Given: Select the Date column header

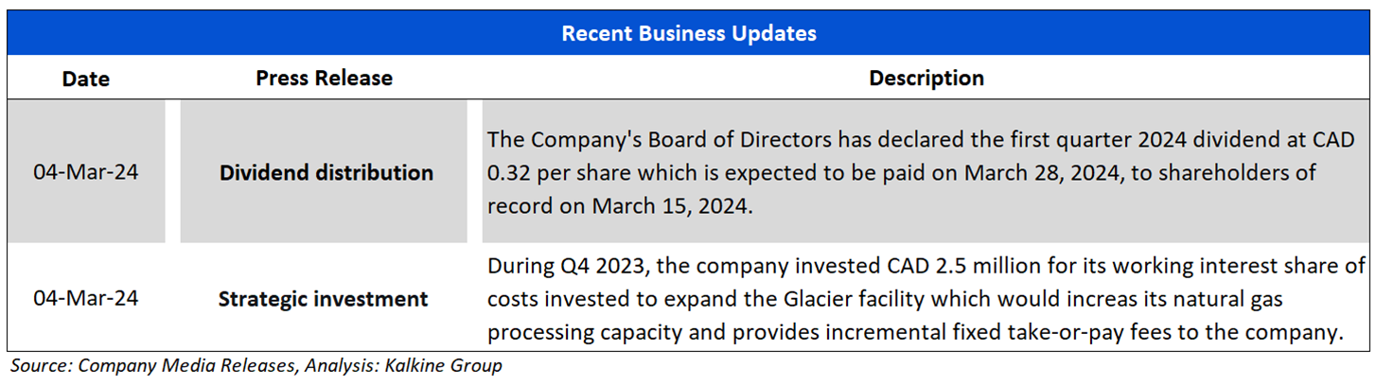Looking at the screenshot, I should [x=85, y=79].
